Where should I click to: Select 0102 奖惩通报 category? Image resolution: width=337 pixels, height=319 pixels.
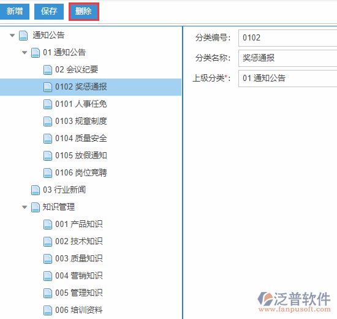click(x=81, y=86)
